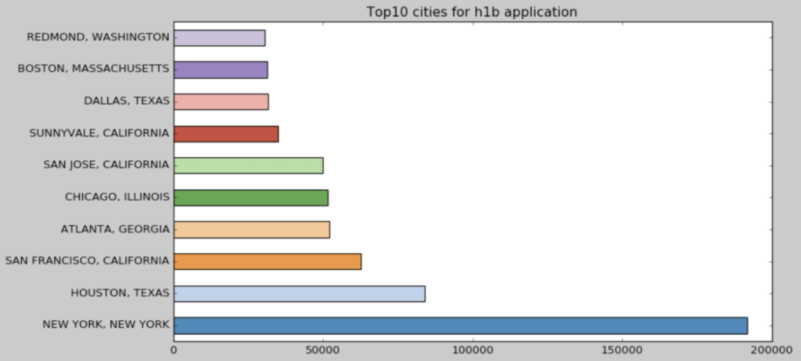
Task: Select the CHICAGO, ILLINOIS axis label
Action: click(x=117, y=197)
